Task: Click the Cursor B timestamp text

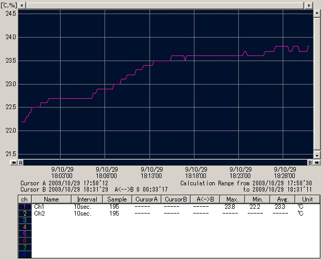Action: [x=64, y=189]
